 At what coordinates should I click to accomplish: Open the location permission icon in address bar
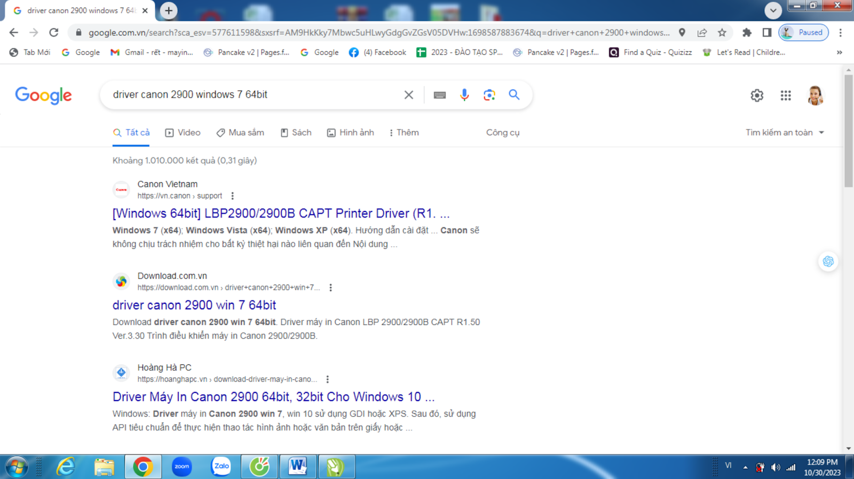(682, 33)
